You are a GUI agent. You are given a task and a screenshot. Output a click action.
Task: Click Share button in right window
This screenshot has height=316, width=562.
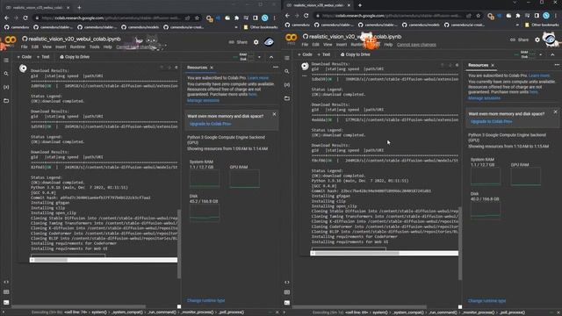[x=520, y=39]
